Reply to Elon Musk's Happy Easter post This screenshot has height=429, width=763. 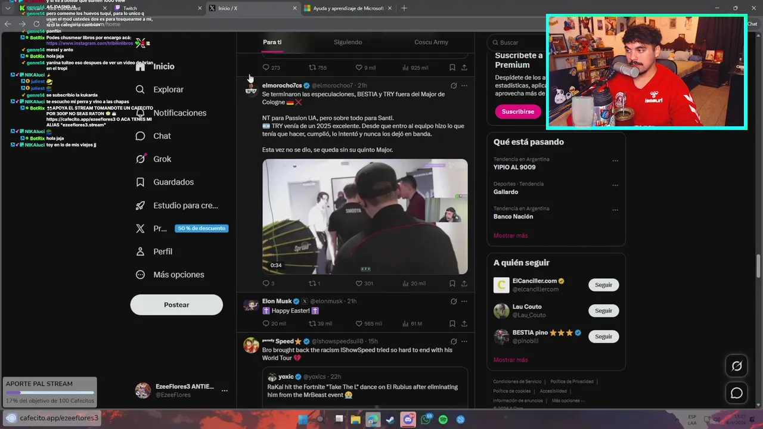pyautogui.click(x=266, y=324)
